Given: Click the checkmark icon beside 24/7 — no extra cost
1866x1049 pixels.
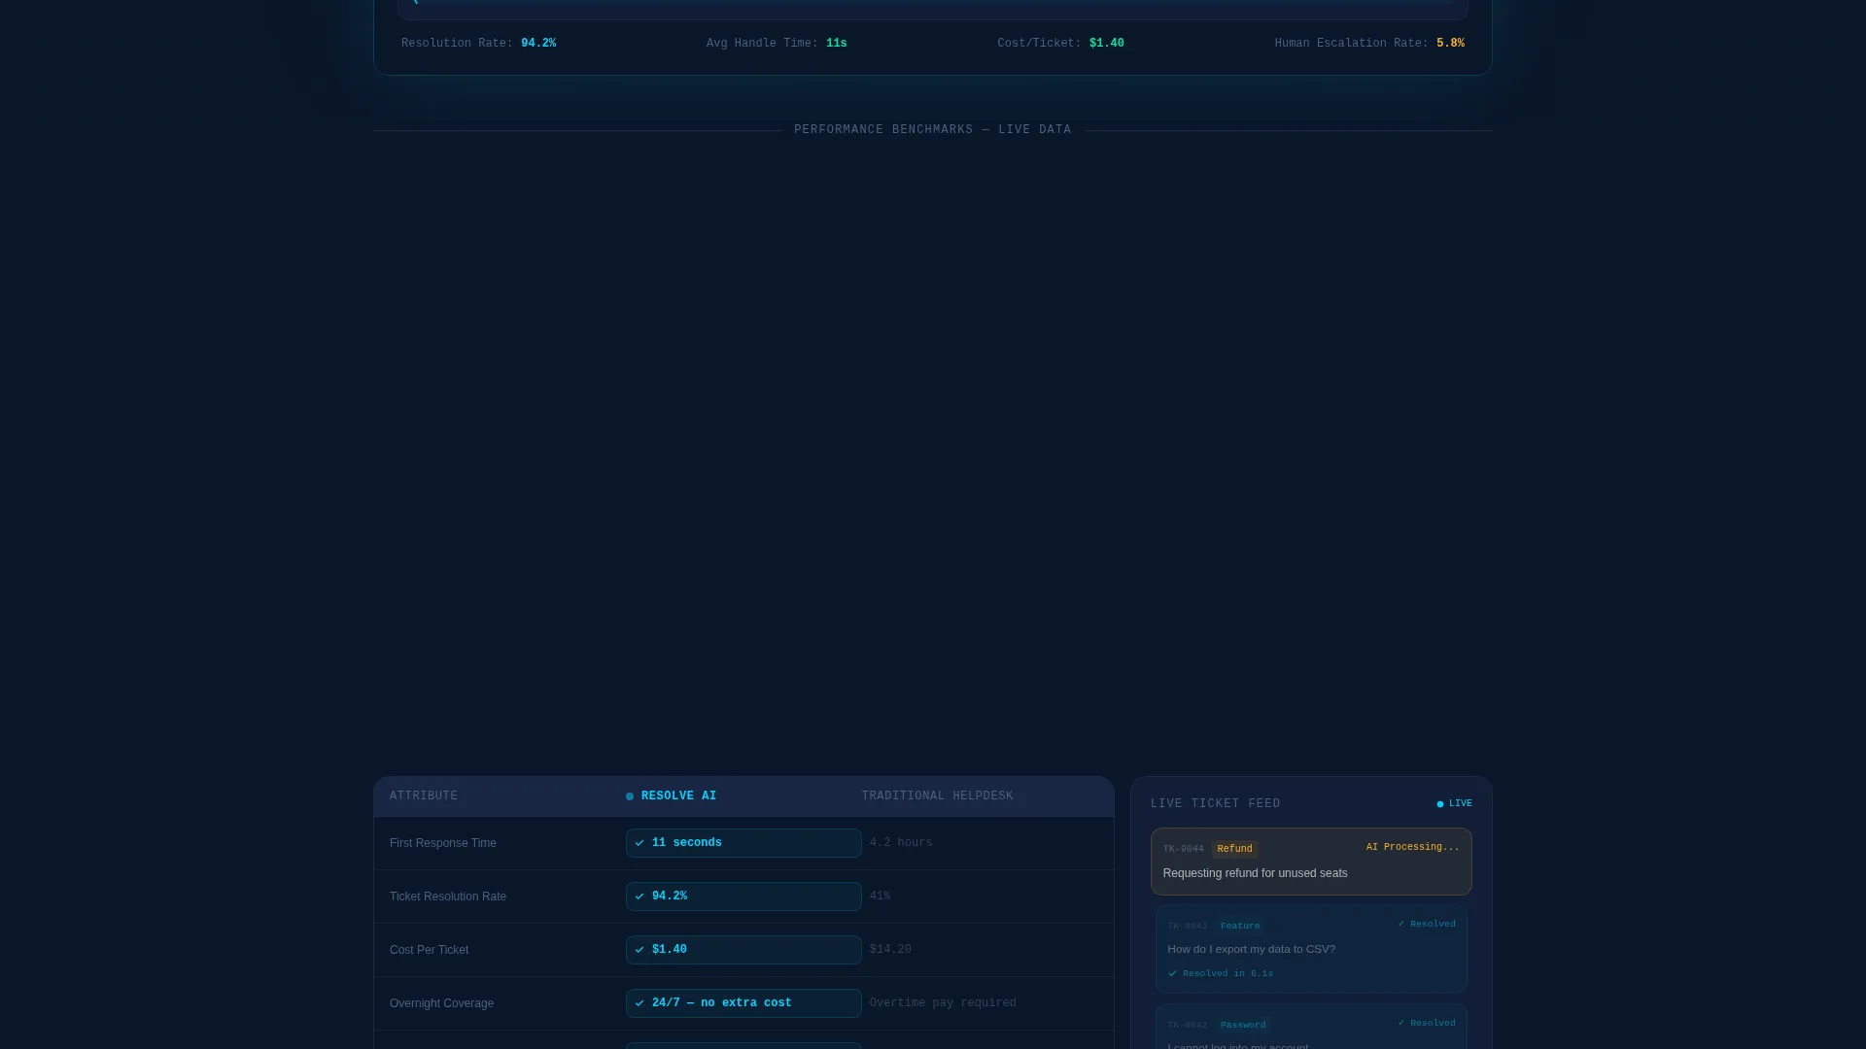Looking at the screenshot, I should coord(639,1003).
